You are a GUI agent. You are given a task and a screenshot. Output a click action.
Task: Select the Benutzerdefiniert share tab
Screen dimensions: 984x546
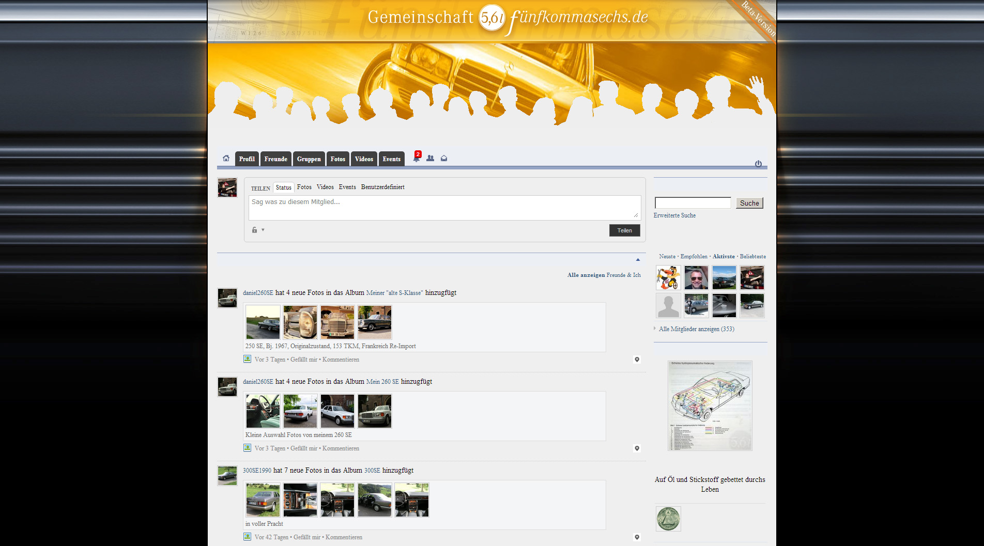(382, 187)
